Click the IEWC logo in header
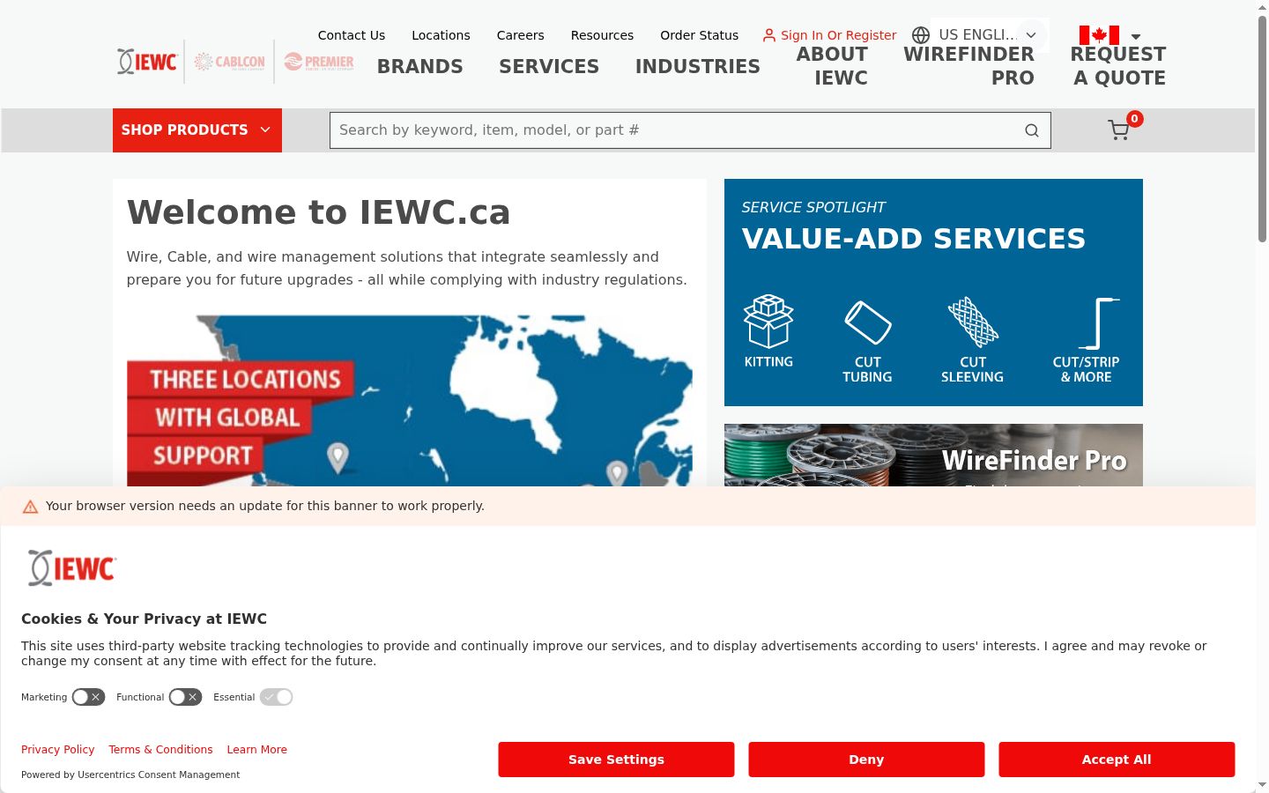Image resolution: width=1269 pixels, height=793 pixels. point(147,62)
